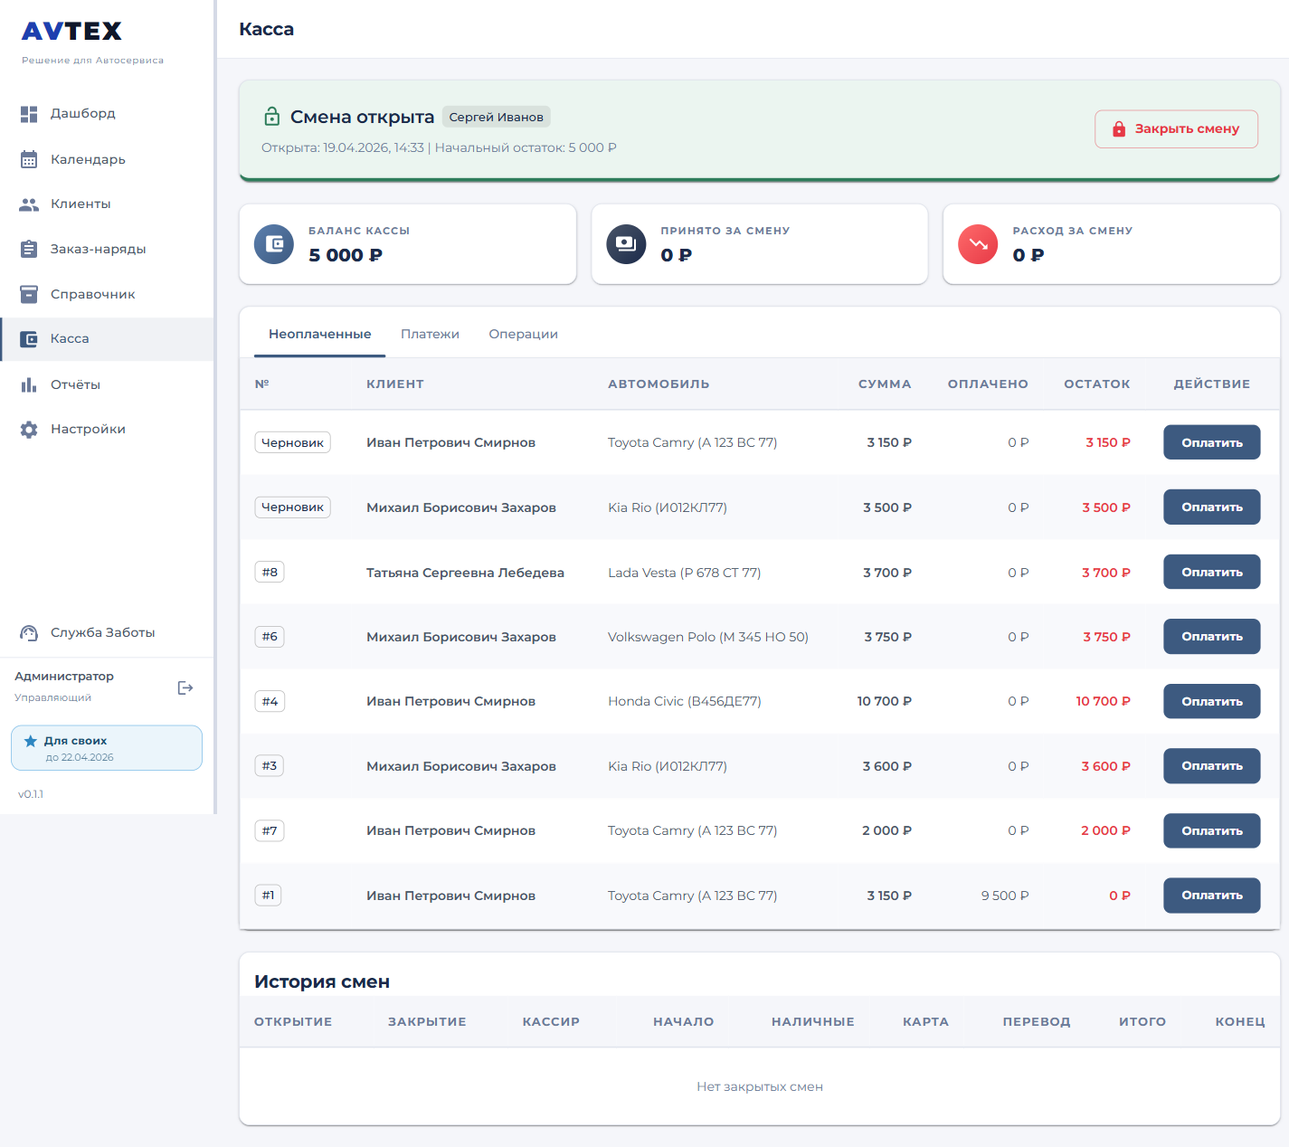This screenshot has width=1289, height=1147.
Task: Click the Клиенты people icon
Action: (29, 204)
